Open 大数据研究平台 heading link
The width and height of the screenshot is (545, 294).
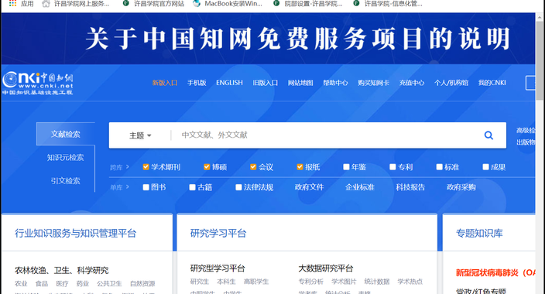point(326,268)
